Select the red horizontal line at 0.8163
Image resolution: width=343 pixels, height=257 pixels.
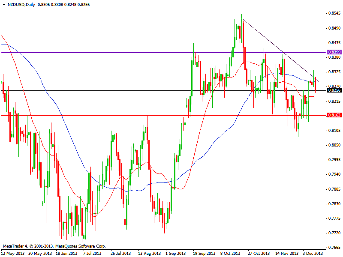click(x=86, y=115)
